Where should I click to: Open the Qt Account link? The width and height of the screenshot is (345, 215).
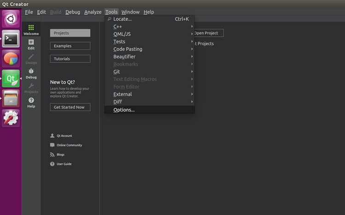pos(64,136)
